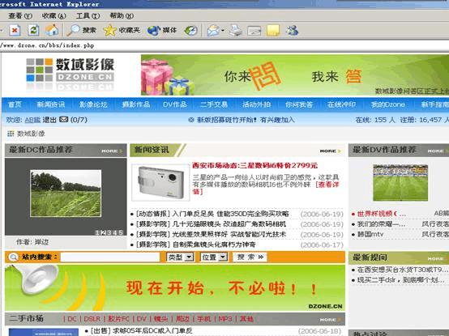Open the Media (媒体) toolbar button
The height and width of the screenshot is (336, 449).
(x=162, y=30)
